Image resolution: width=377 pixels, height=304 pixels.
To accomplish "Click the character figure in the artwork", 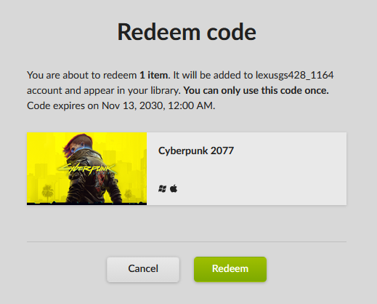I will (91, 168).
